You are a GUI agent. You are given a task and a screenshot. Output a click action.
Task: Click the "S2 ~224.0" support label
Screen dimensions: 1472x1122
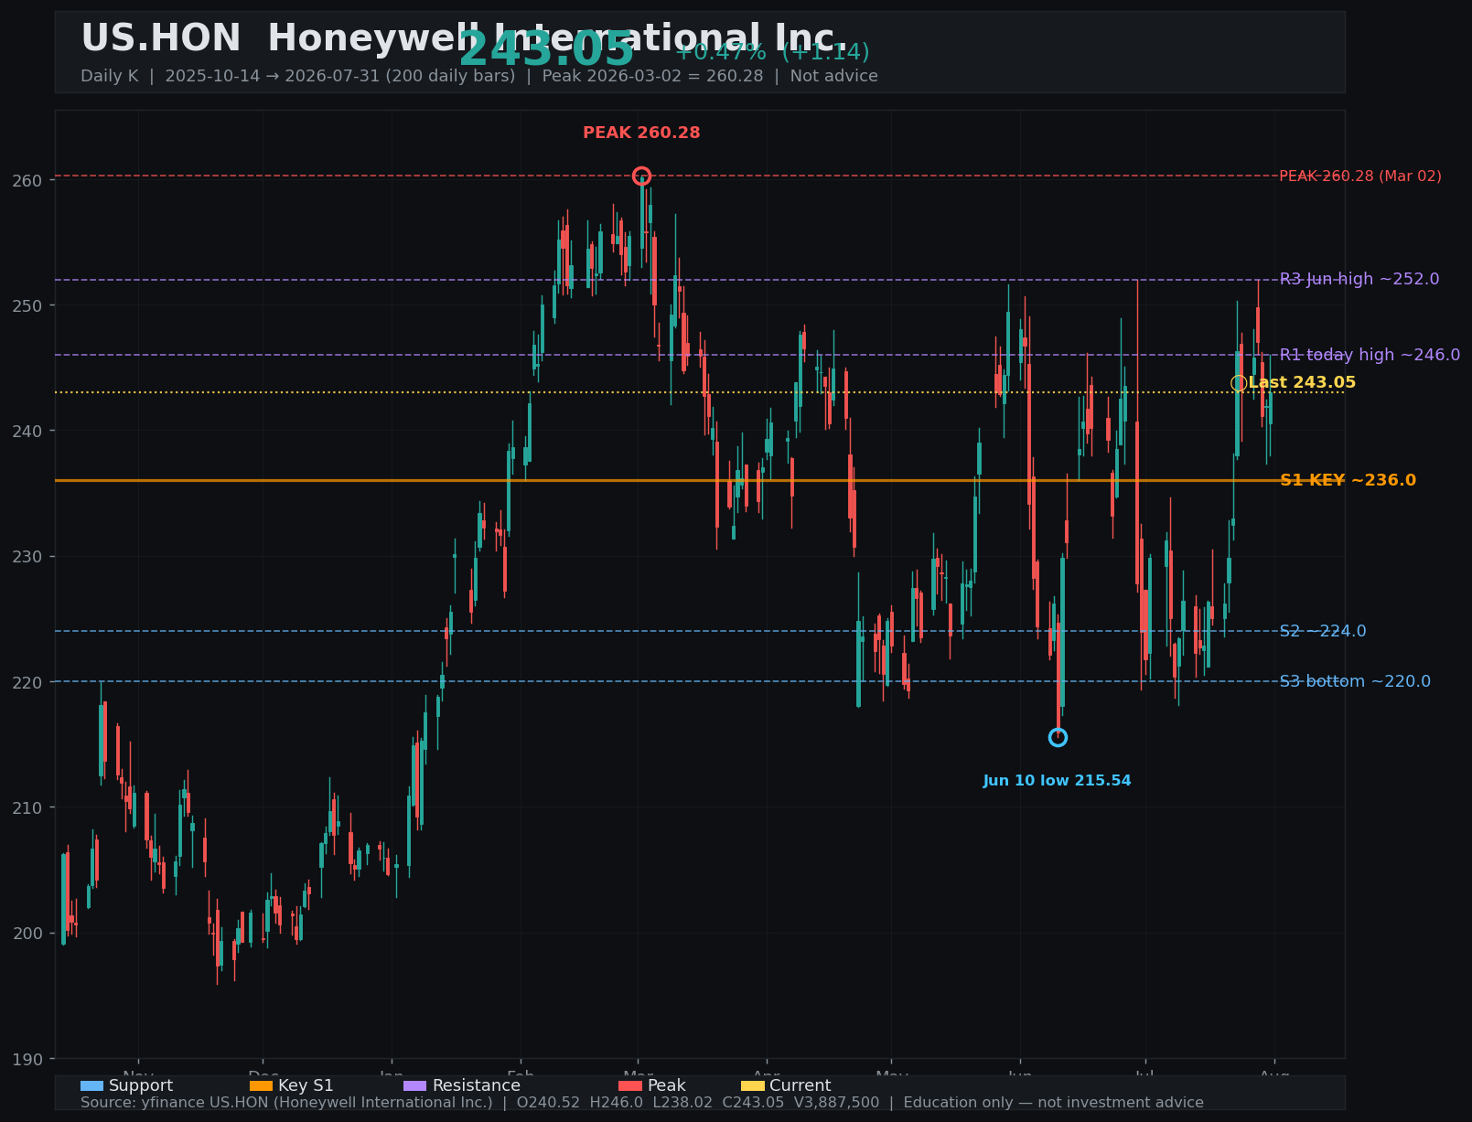(x=1322, y=631)
